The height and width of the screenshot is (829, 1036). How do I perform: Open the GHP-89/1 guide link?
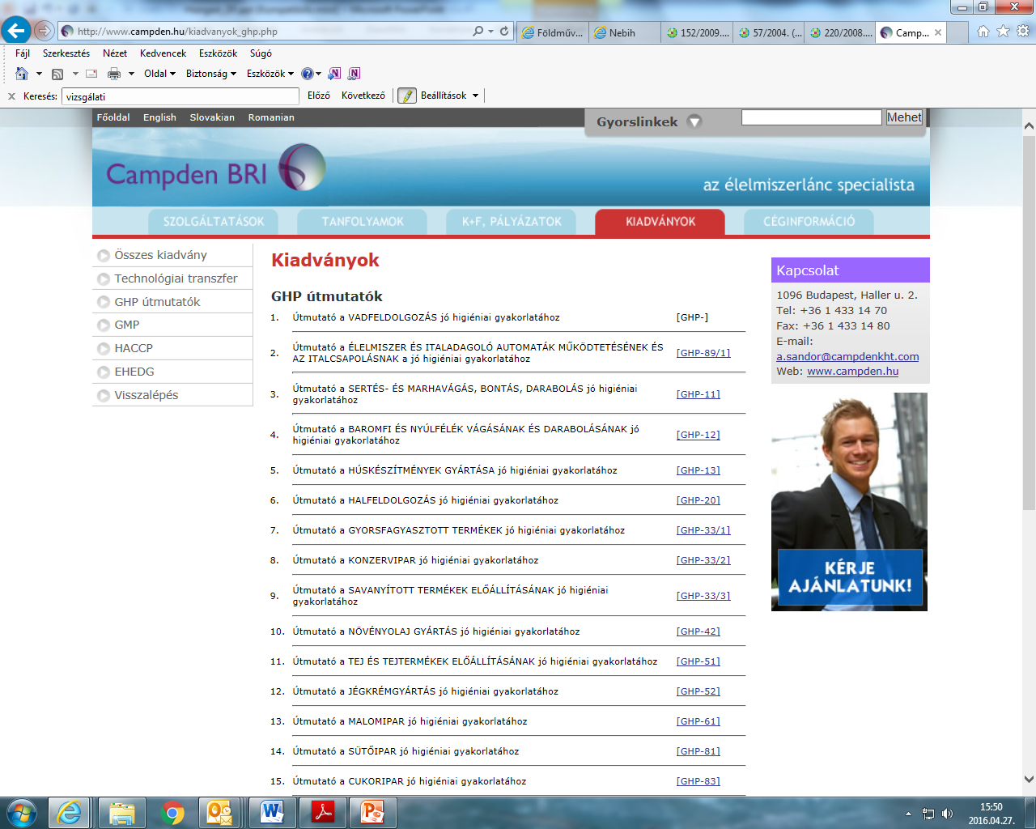(x=703, y=353)
